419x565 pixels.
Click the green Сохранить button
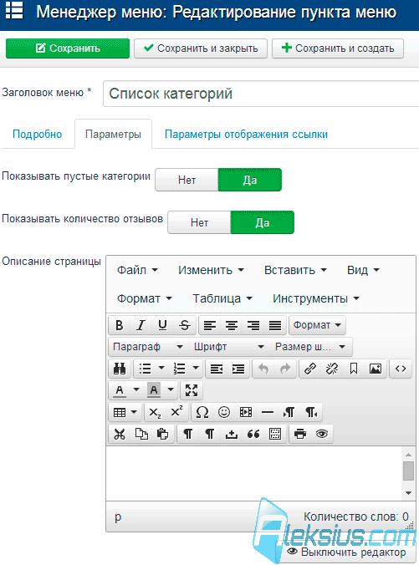click(x=68, y=48)
